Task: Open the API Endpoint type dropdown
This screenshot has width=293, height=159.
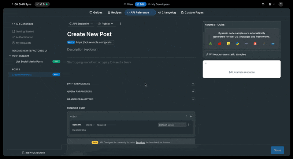Action: click(81, 24)
